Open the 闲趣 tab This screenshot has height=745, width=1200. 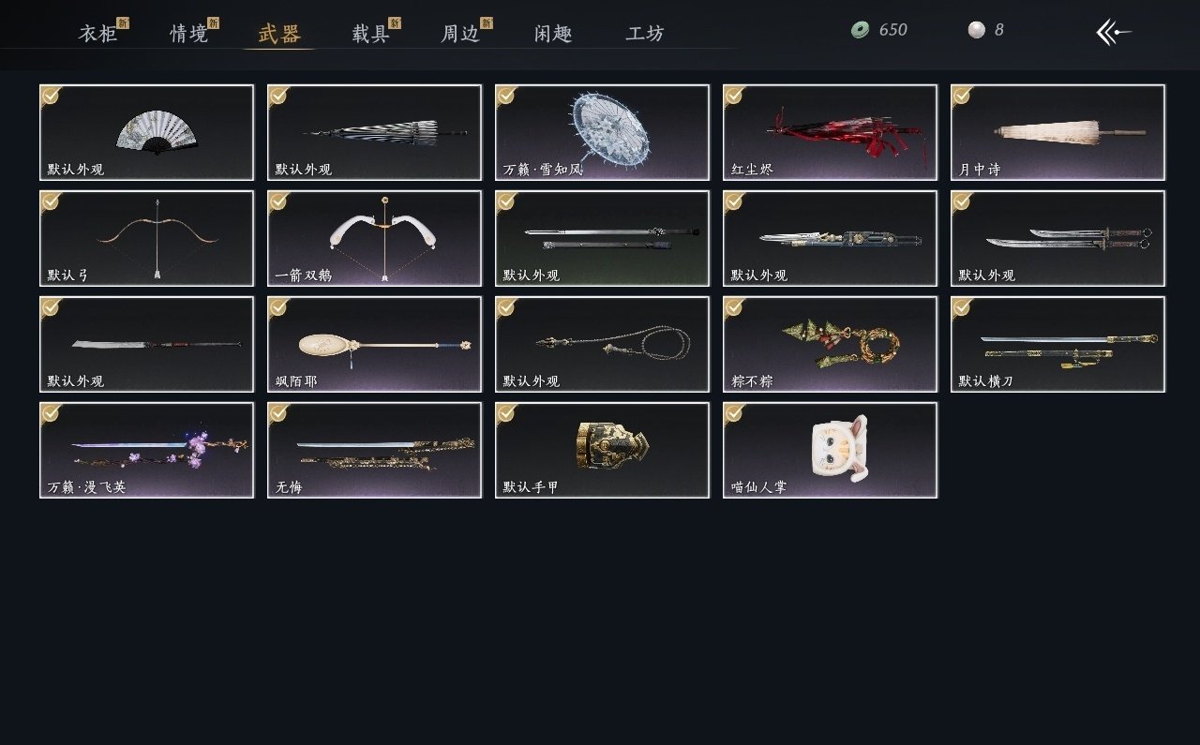(553, 34)
